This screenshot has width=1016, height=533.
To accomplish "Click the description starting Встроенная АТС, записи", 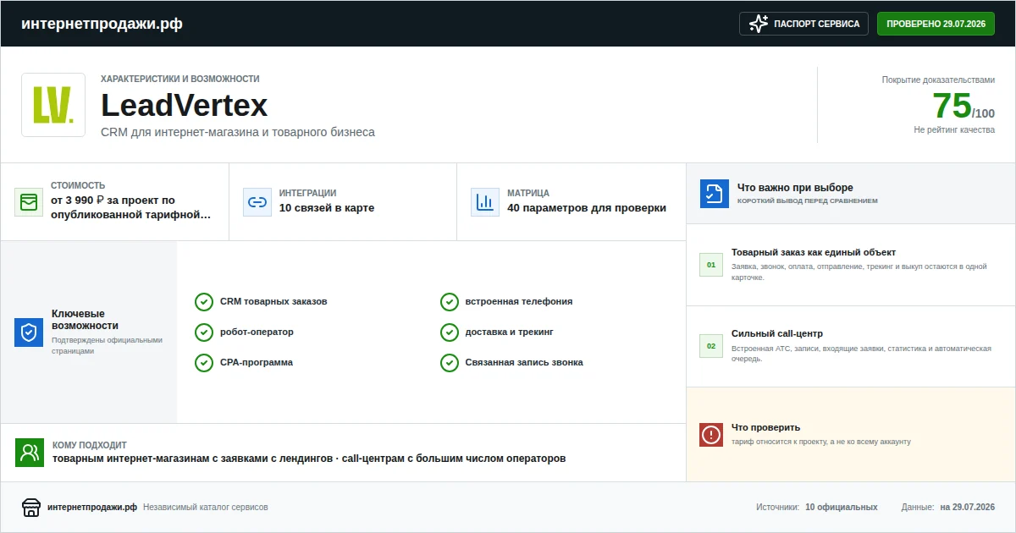I will 861,353.
